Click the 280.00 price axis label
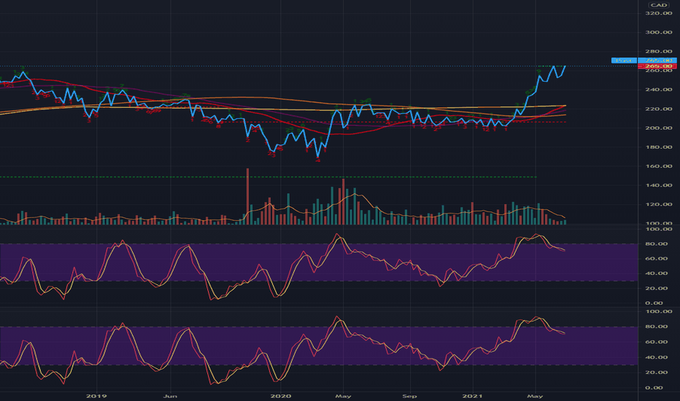 click(659, 52)
